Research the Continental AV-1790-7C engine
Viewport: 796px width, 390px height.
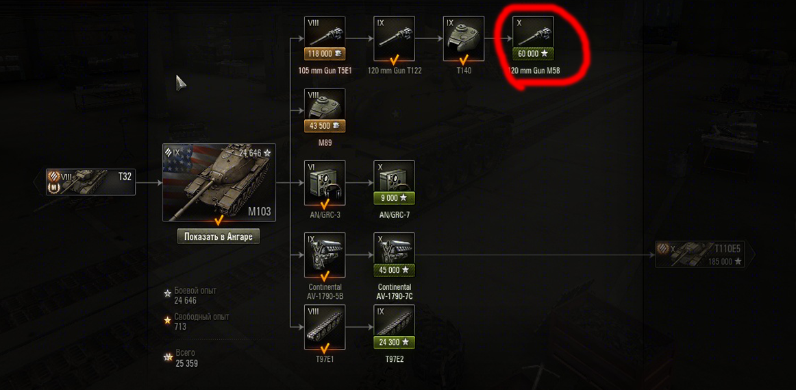[x=395, y=255]
